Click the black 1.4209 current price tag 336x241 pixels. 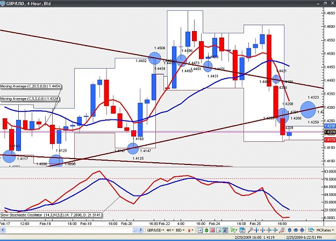pos(330,133)
